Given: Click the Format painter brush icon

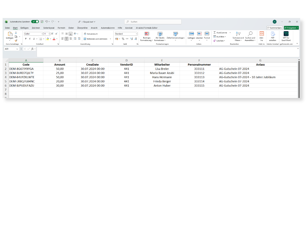Looking at the screenshot, I should click(x=16, y=40).
